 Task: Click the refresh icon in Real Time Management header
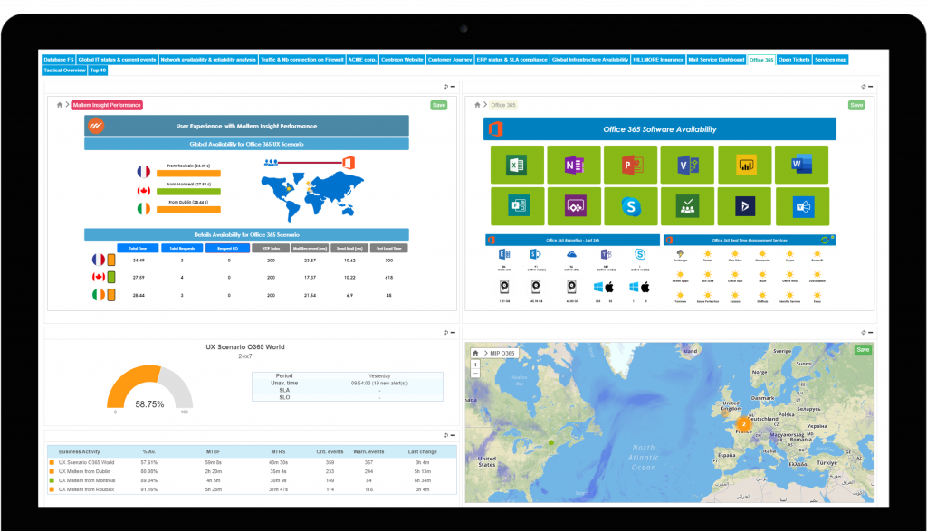tap(825, 240)
